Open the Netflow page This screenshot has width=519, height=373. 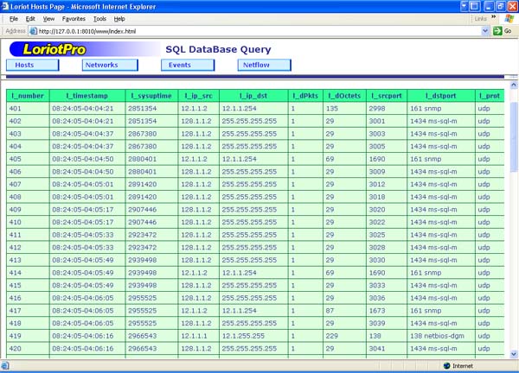coord(264,65)
